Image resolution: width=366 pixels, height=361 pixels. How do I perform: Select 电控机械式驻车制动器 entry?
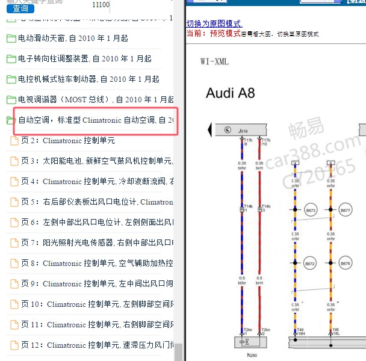tap(88, 79)
